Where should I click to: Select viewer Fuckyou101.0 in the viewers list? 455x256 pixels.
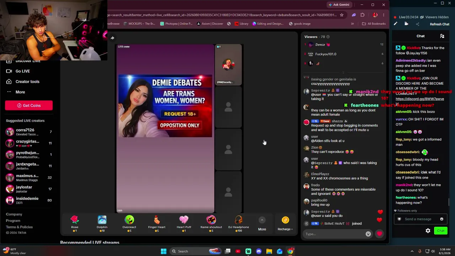pyautogui.click(x=343, y=54)
